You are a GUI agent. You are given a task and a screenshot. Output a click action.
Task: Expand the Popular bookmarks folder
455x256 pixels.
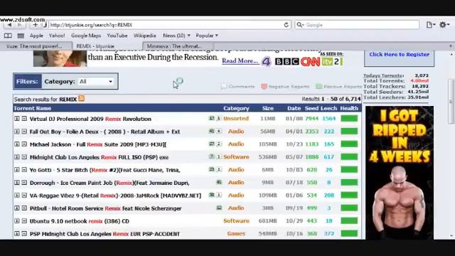[207, 36]
